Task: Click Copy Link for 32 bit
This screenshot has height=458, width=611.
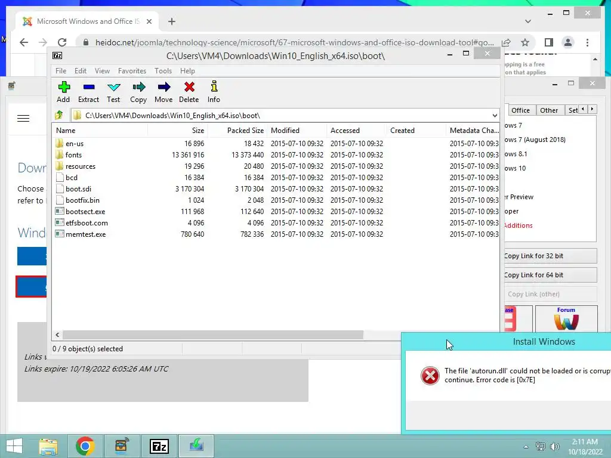Action: pyautogui.click(x=550, y=256)
